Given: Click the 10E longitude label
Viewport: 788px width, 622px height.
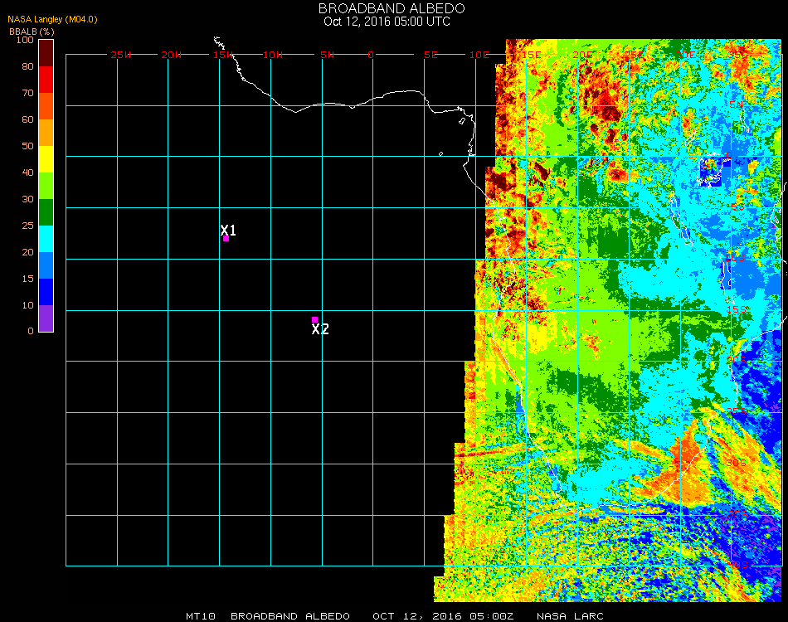Looking at the screenshot, I should pyautogui.click(x=479, y=56).
